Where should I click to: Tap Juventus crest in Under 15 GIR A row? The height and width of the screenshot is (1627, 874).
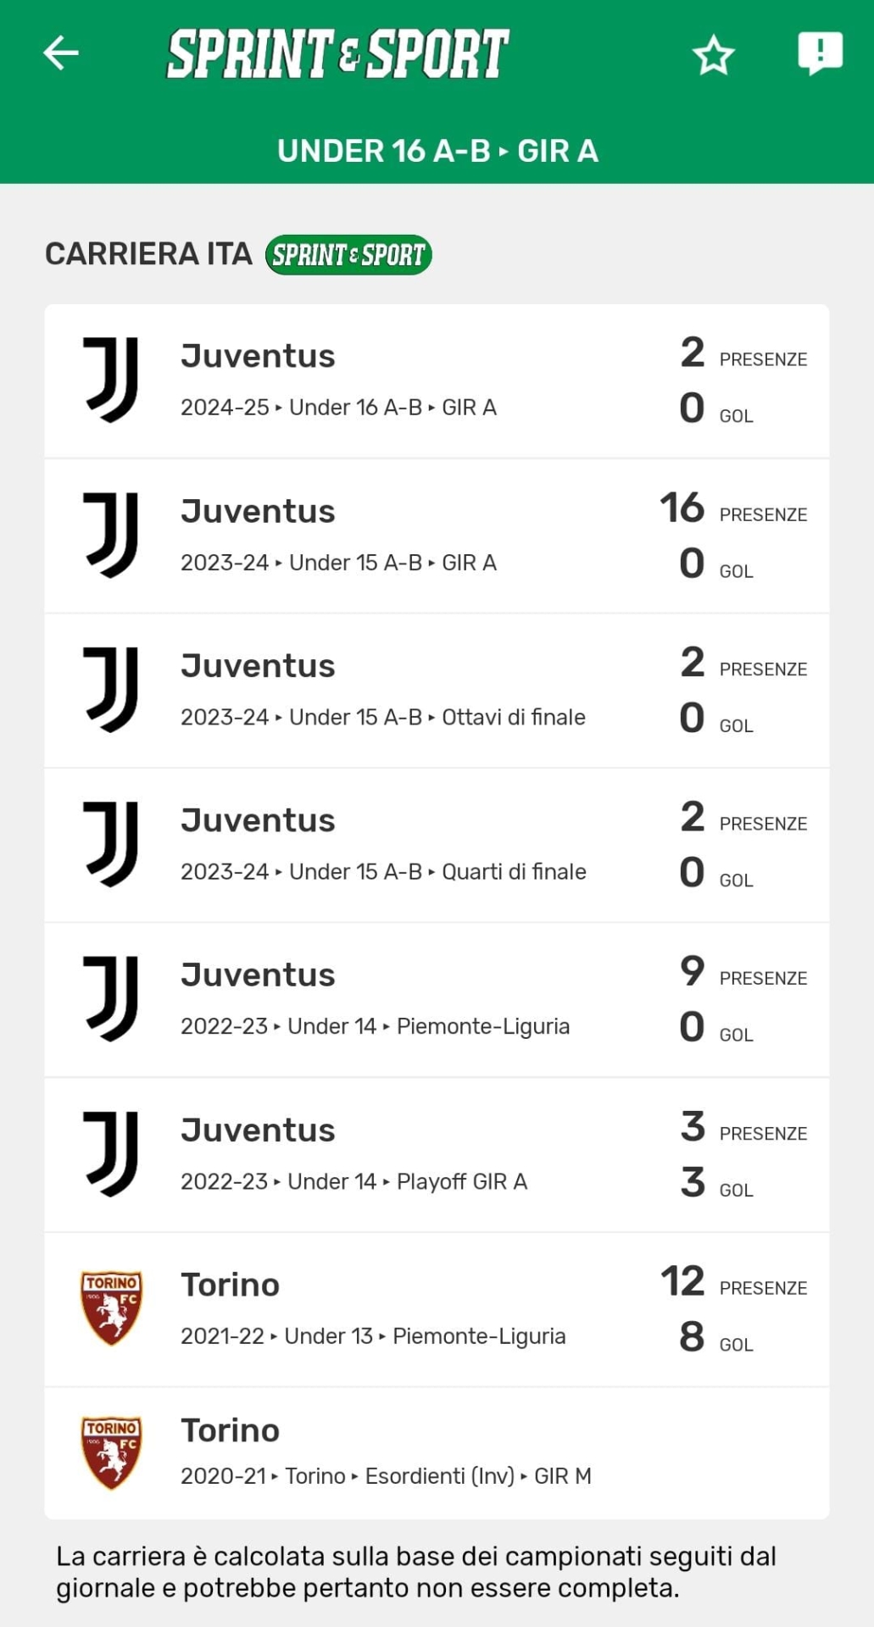111,535
